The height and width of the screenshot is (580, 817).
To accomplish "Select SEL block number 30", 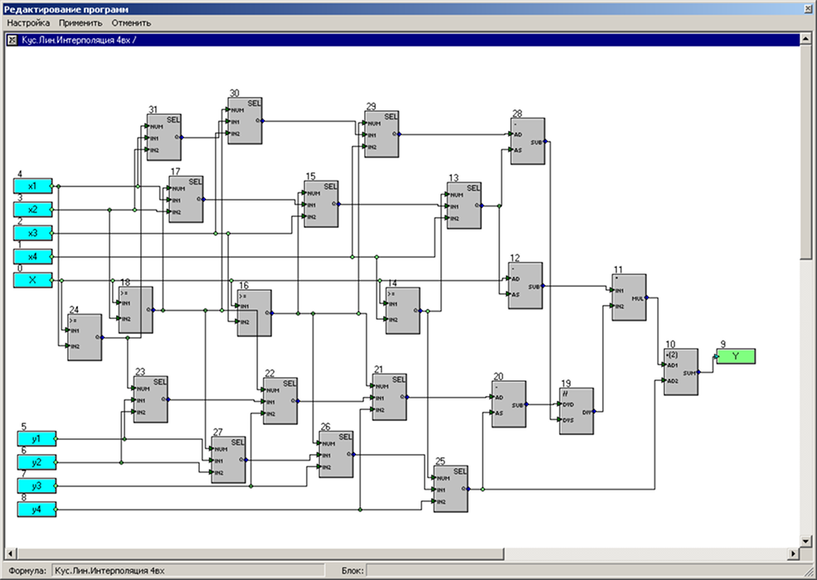I will (x=245, y=121).
